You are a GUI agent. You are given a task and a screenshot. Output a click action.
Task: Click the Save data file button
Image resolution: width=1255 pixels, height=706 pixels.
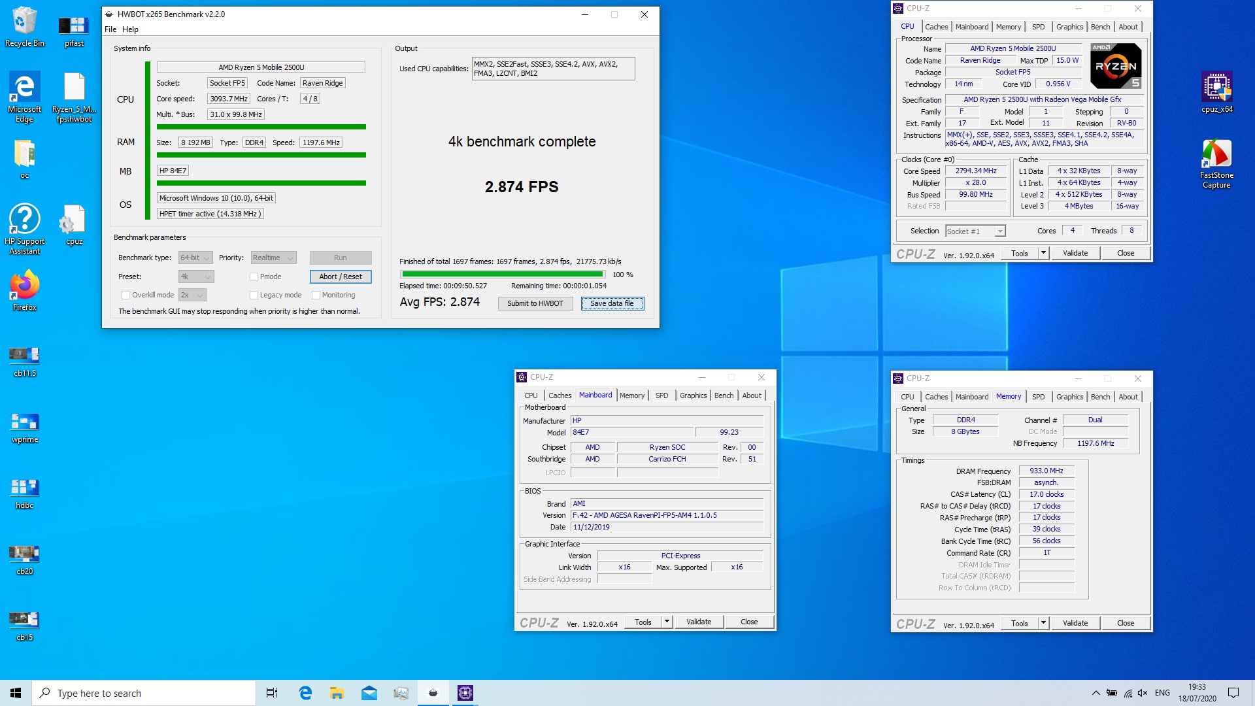coord(612,303)
